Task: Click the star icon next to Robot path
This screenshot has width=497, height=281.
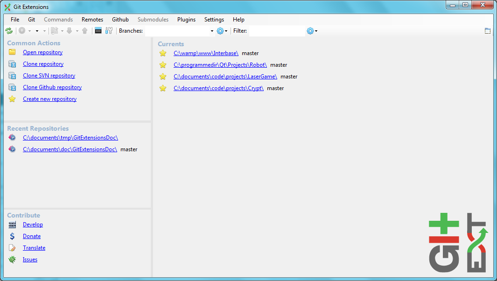Action: [163, 65]
